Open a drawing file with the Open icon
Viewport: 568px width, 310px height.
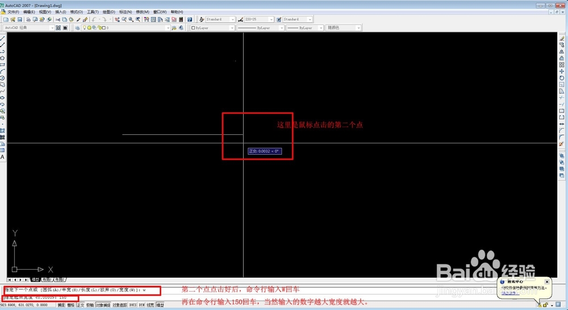click(12, 19)
